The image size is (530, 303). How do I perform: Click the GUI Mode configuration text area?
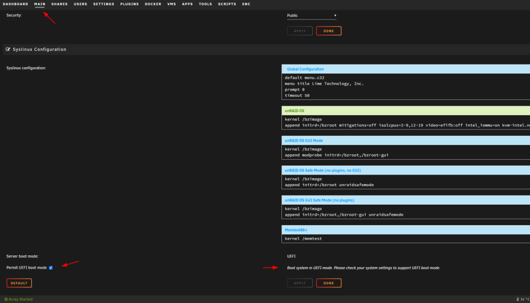coord(405,152)
